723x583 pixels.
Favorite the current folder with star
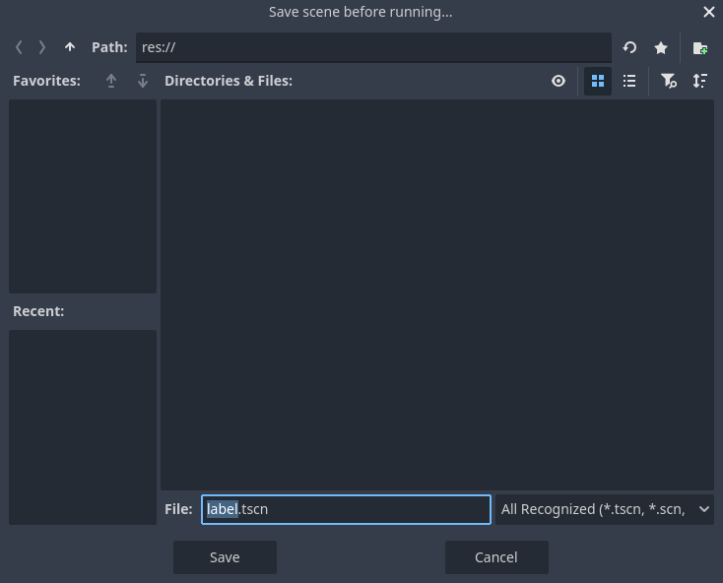(661, 47)
